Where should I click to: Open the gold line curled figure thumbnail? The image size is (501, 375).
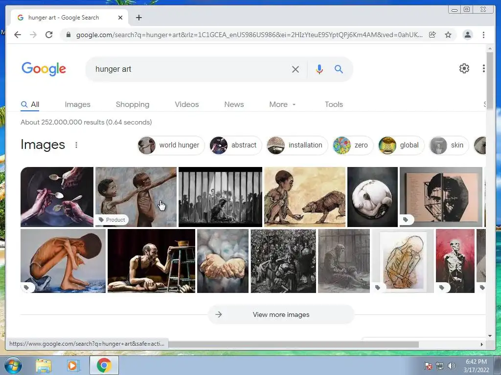coord(403,261)
